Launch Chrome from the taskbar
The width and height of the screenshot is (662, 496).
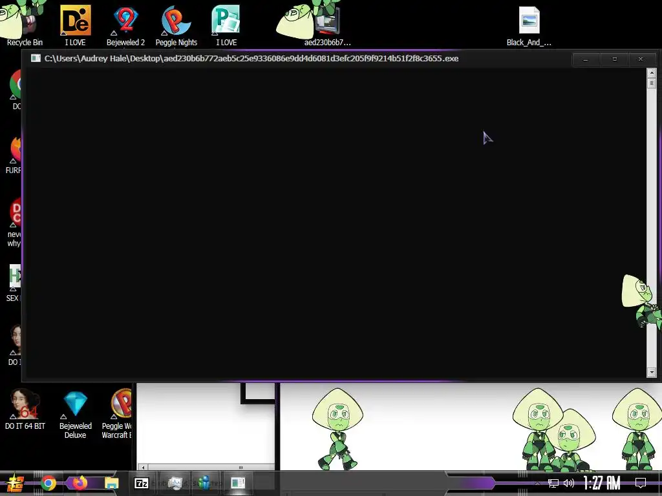tap(48, 483)
